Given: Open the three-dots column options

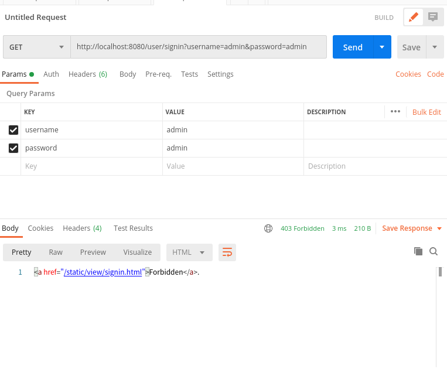Looking at the screenshot, I should click(x=395, y=112).
